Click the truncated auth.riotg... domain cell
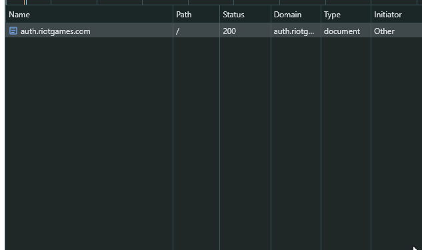Viewport: 422px width, 250px height. coord(296,31)
